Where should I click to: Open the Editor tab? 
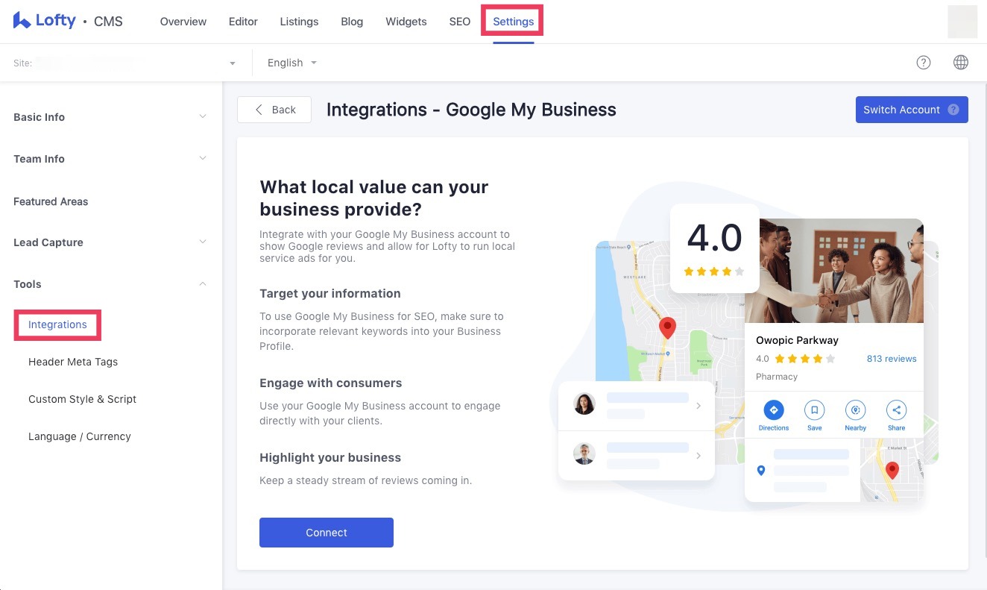[243, 22]
